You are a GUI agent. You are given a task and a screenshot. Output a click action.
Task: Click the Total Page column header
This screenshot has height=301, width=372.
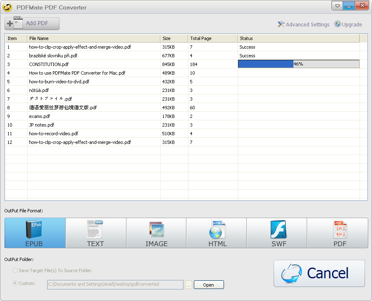click(213, 38)
